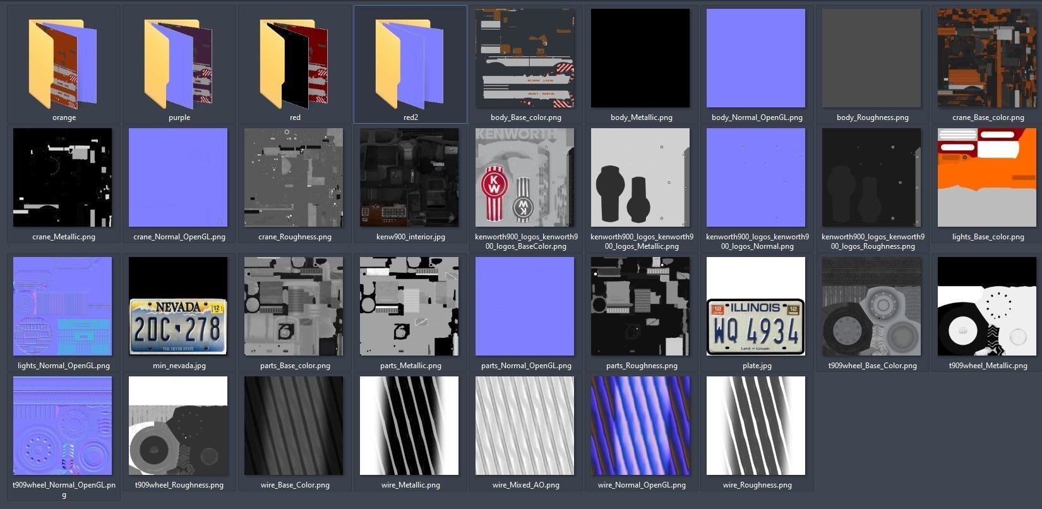Select parts_Metallic.png thumbnail
The height and width of the screenshot is (509, 1042).
click(x=409, y=306)
